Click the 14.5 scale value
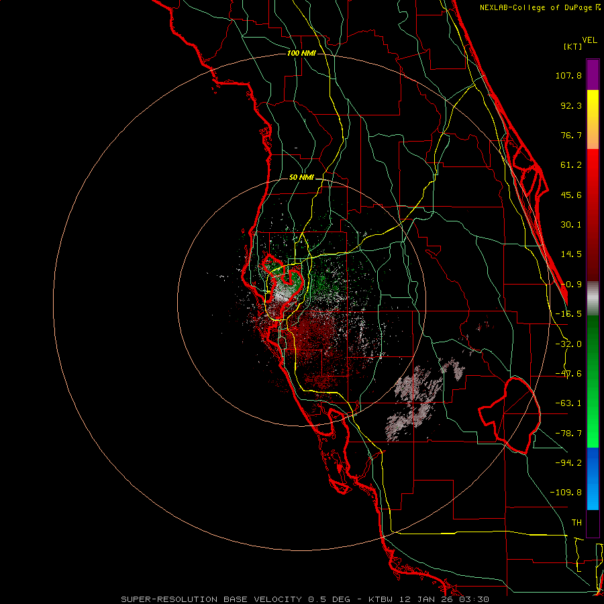The height and width of the screenshot is (604, 604). pos(571,254)
